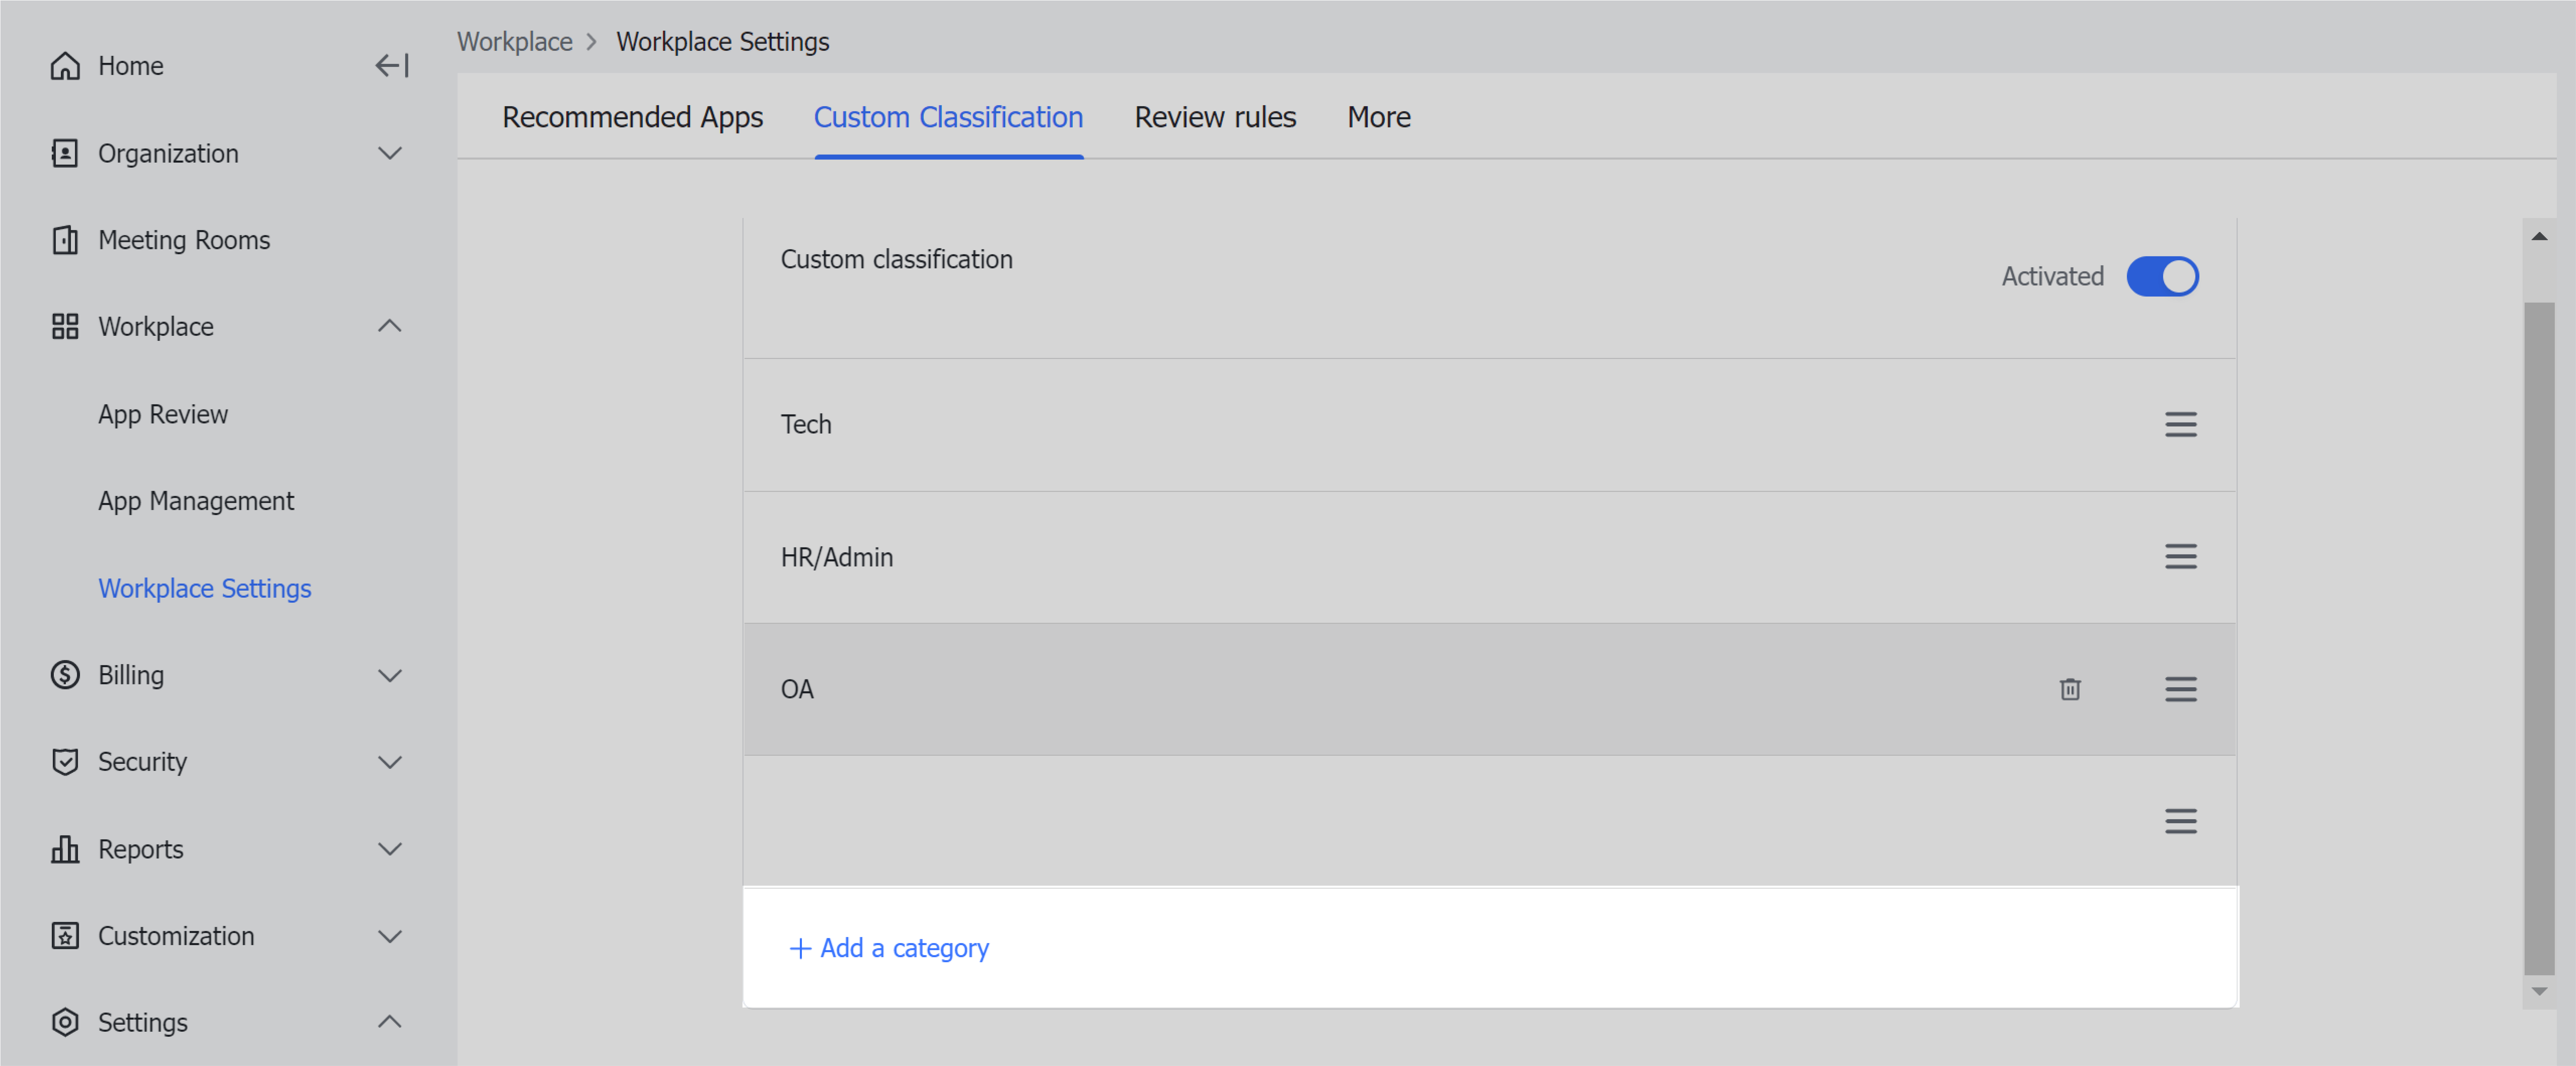
Task: Collapse the Workplace menu chevron
Action: tap(390, 326)
